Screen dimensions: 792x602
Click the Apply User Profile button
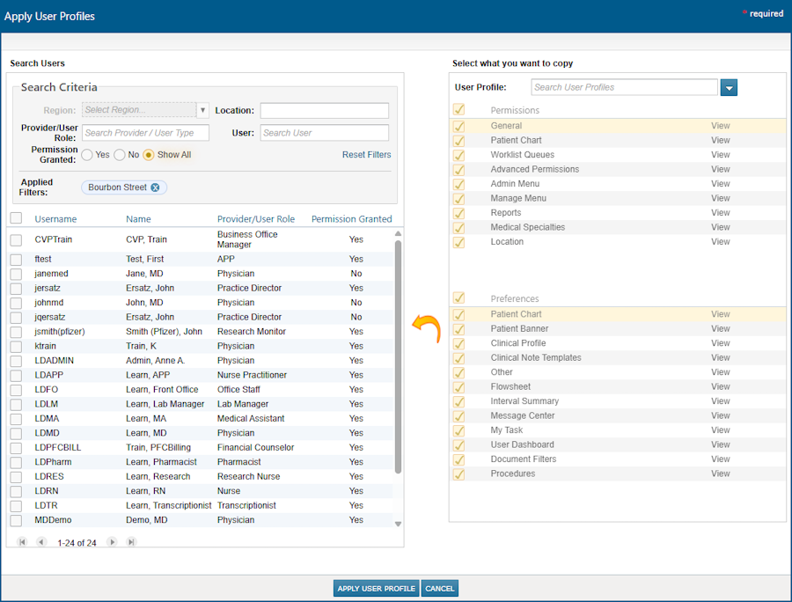click(x=377, y=589)
